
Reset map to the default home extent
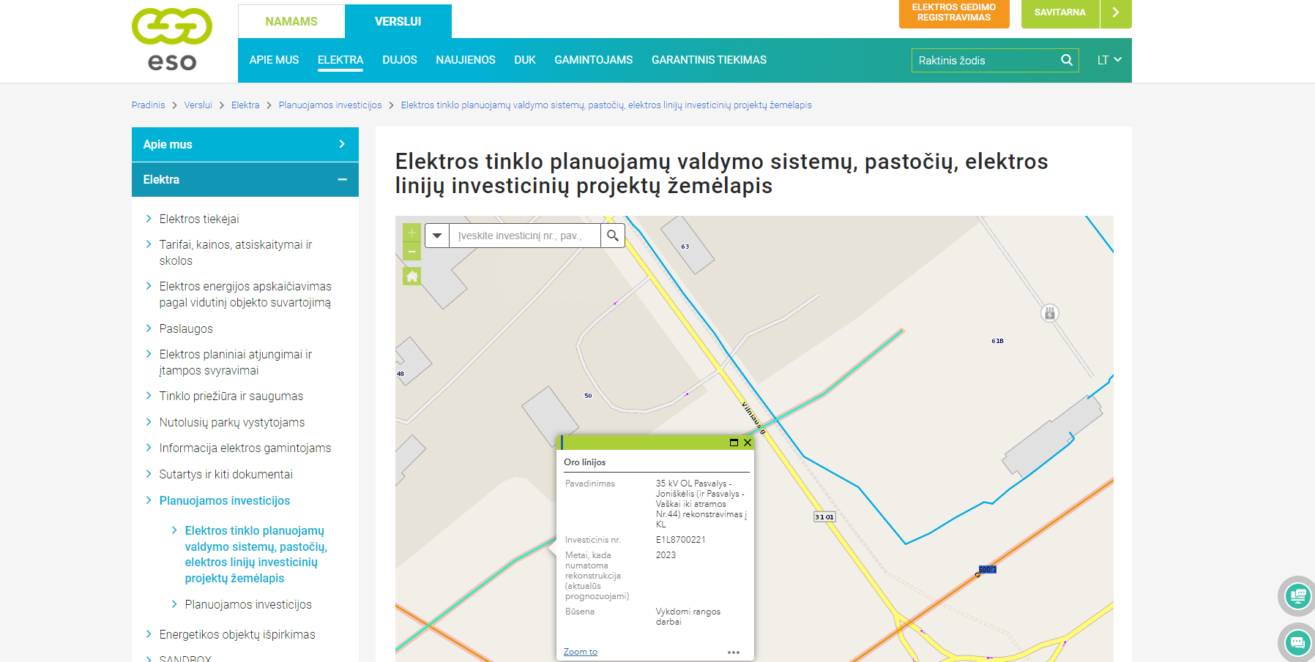[411, 277]
